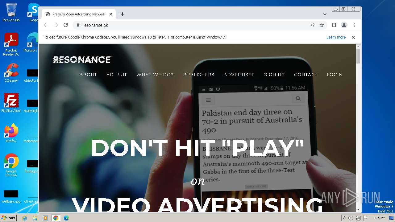Open the ADVERTISER page
This screenshot has width=395, height=222.
(239, 75)
